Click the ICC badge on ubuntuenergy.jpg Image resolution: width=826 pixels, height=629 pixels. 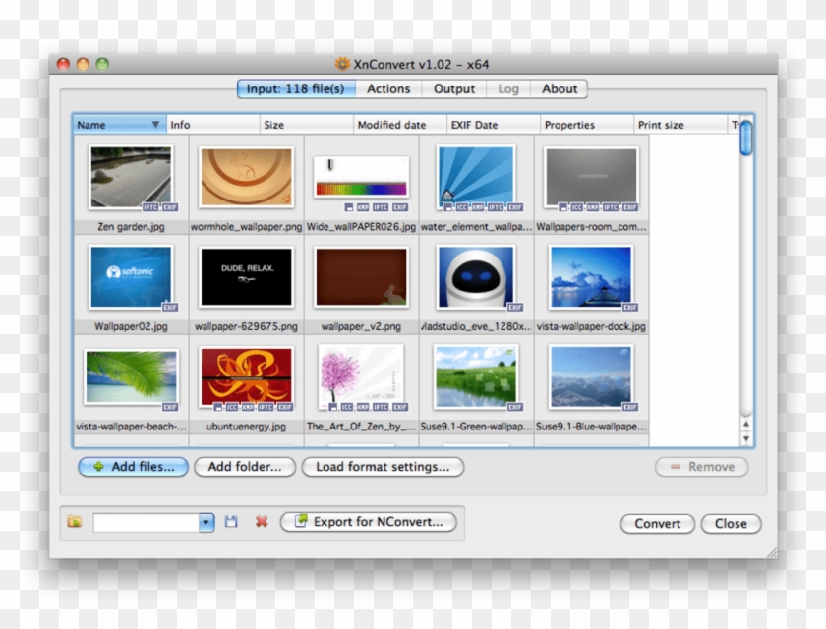point(231,406)
